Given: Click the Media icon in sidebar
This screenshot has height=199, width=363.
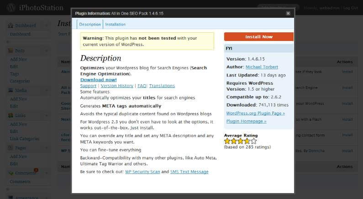Looking at the screenshot, I should click(11, 90).
